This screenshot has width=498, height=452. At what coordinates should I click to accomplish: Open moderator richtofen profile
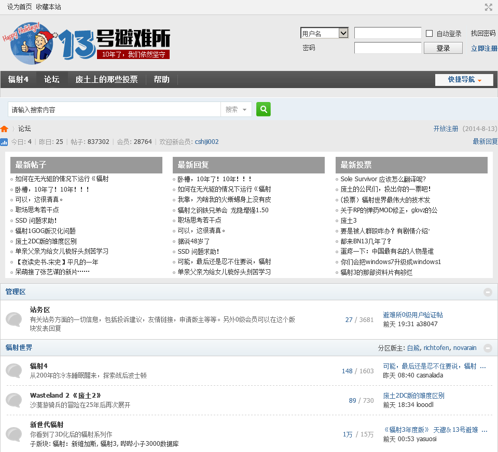pyautogui.click(x=436, y=348)
